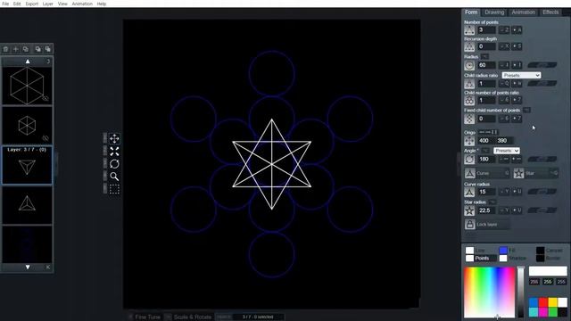Screen dimensions: 571x321
Task: Open the Layer menu
Action: (47, 4)
